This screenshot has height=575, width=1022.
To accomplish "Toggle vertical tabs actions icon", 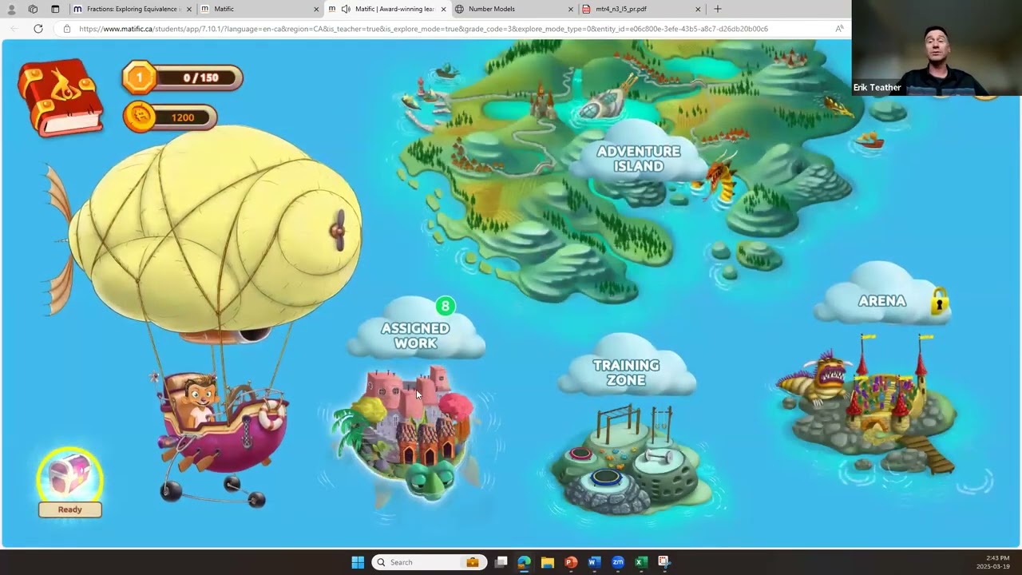I will coord(55,9).
